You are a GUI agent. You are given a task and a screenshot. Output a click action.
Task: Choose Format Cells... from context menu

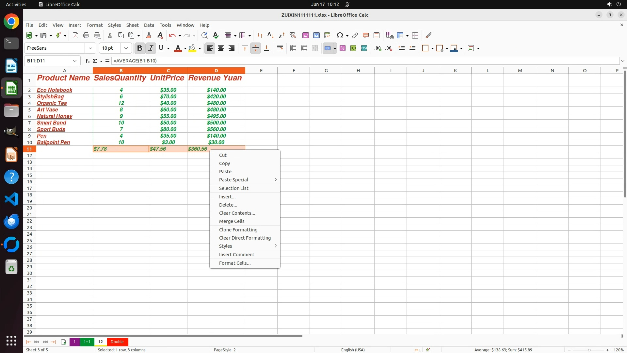235,263
